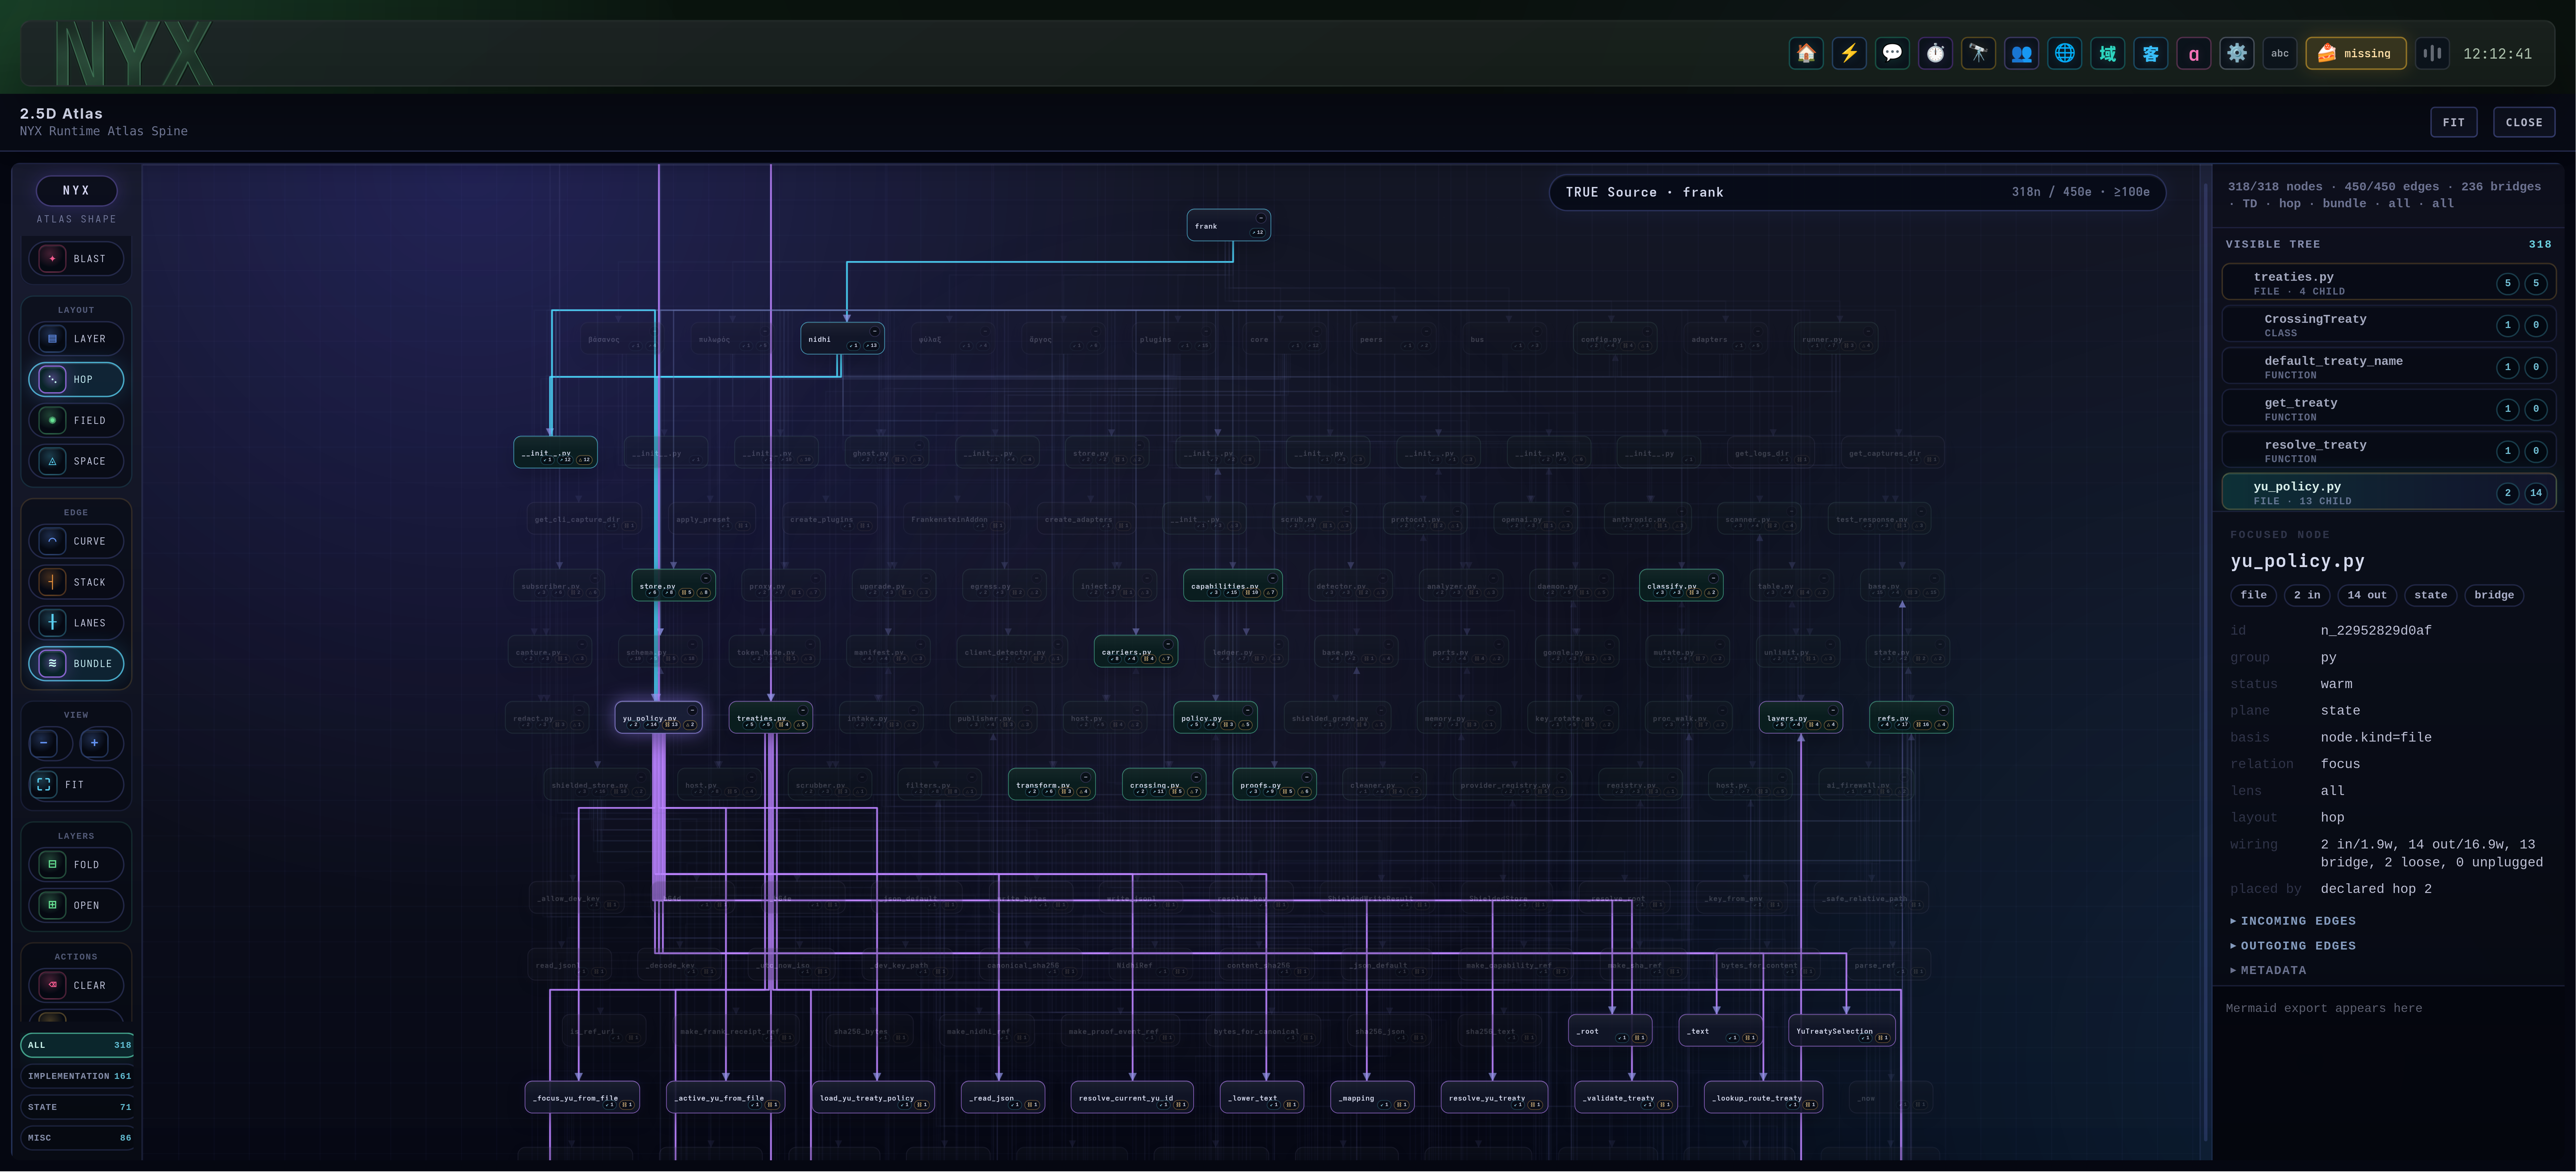Click the "2 in" chip on the focused node
2576x1172 pixels.
(2307, 596)
